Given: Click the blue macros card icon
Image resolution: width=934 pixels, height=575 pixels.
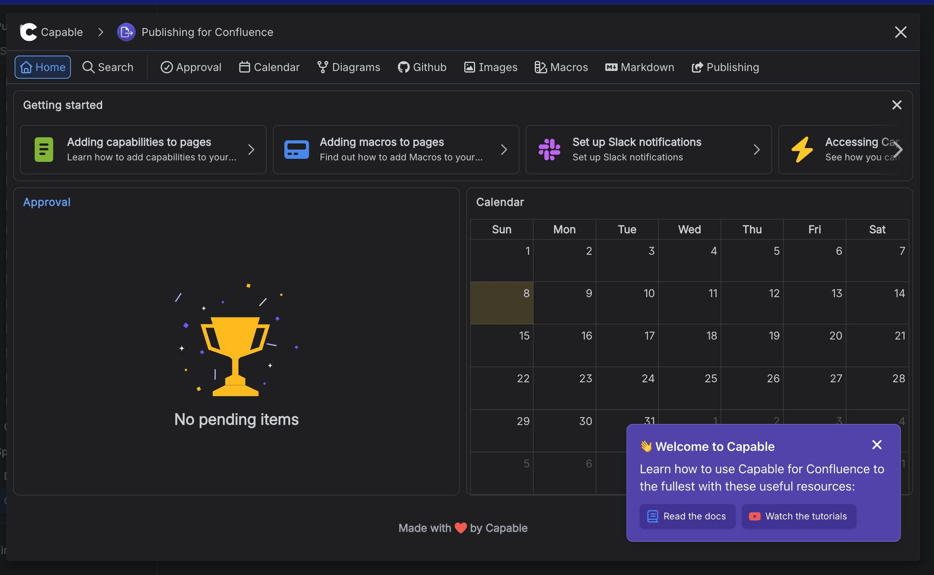Looking at the screenshot, I should tap(296, 150).
